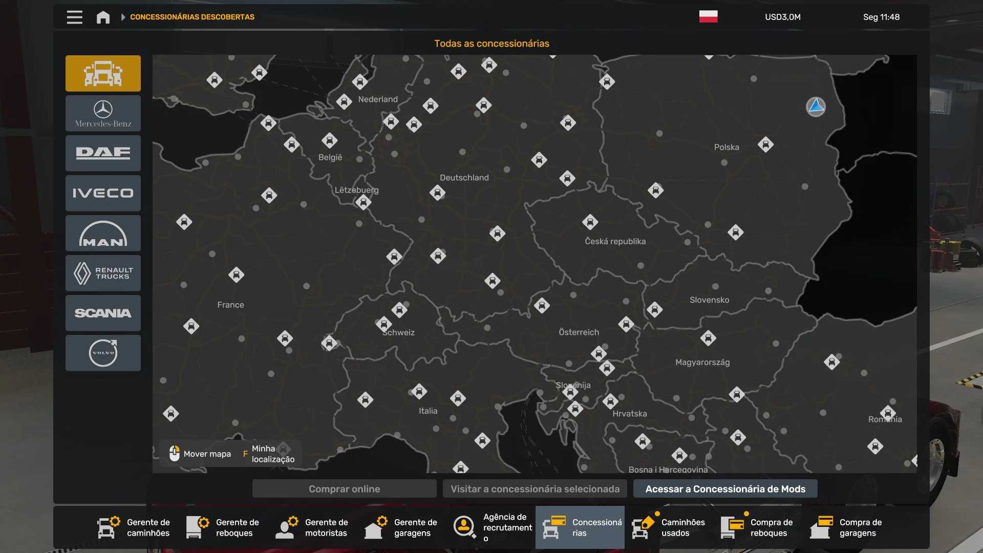
Task: Filter dealers by Renault Trucks brand
Action: 103,273
